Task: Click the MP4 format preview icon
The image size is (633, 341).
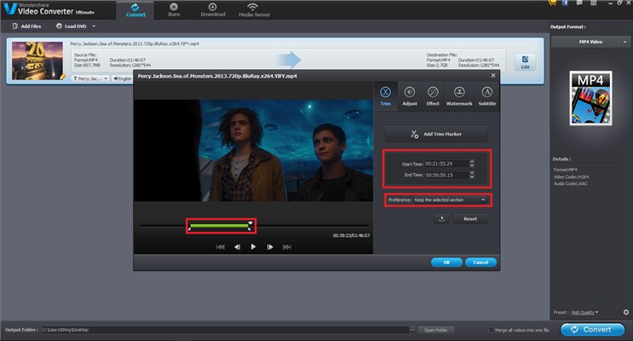Action: point(590,98)
